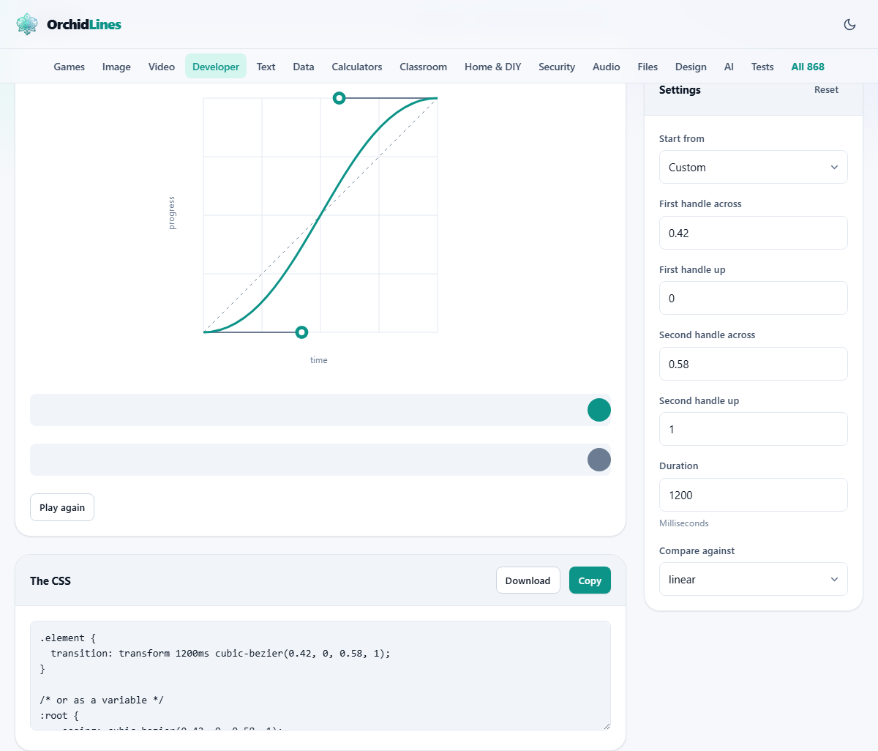This screenshot has width=878, height=751.
Task: Open the Design category tab
Action: 691,67
